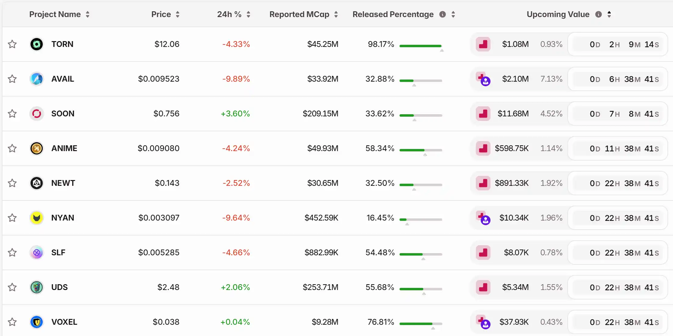673x336 pixels.
Task: Click the AVAIL unlock allocation icon with user badge
Action: pyautogui.click(x=483, y=79)
